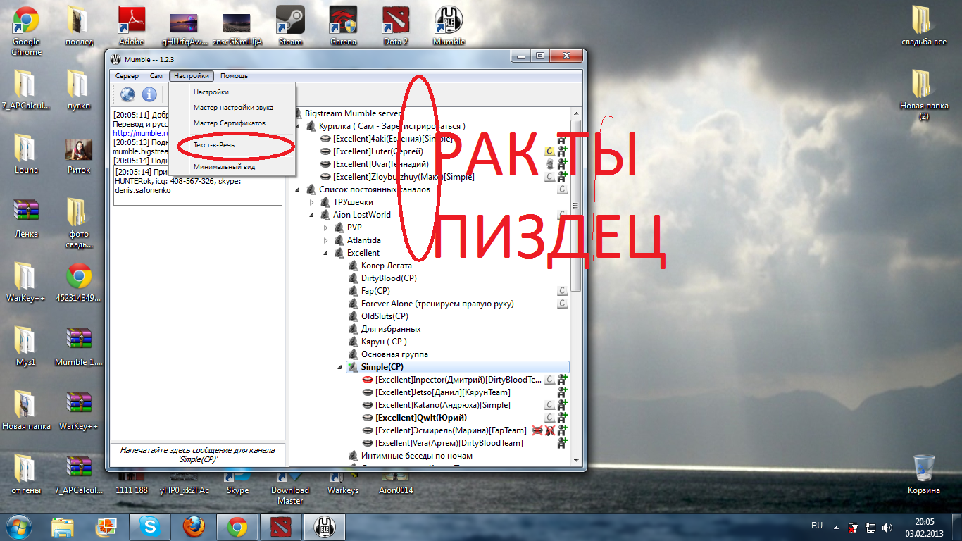
Task: Open the Garena desktop shortcut
Action: (343, 26)
